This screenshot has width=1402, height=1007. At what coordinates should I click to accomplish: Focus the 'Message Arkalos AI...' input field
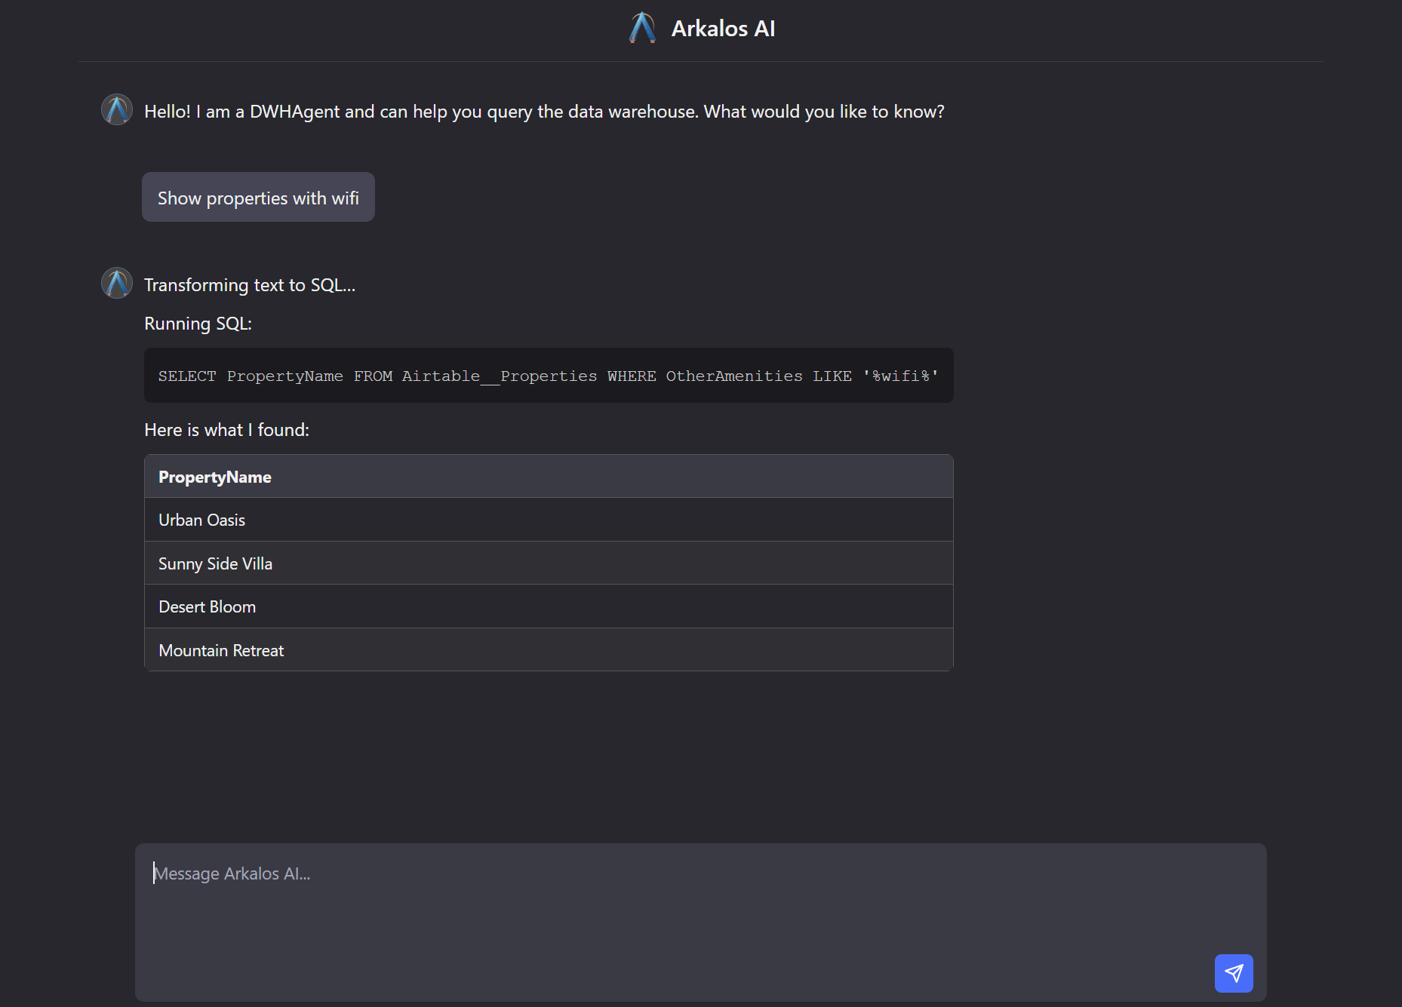pos(700,905)
